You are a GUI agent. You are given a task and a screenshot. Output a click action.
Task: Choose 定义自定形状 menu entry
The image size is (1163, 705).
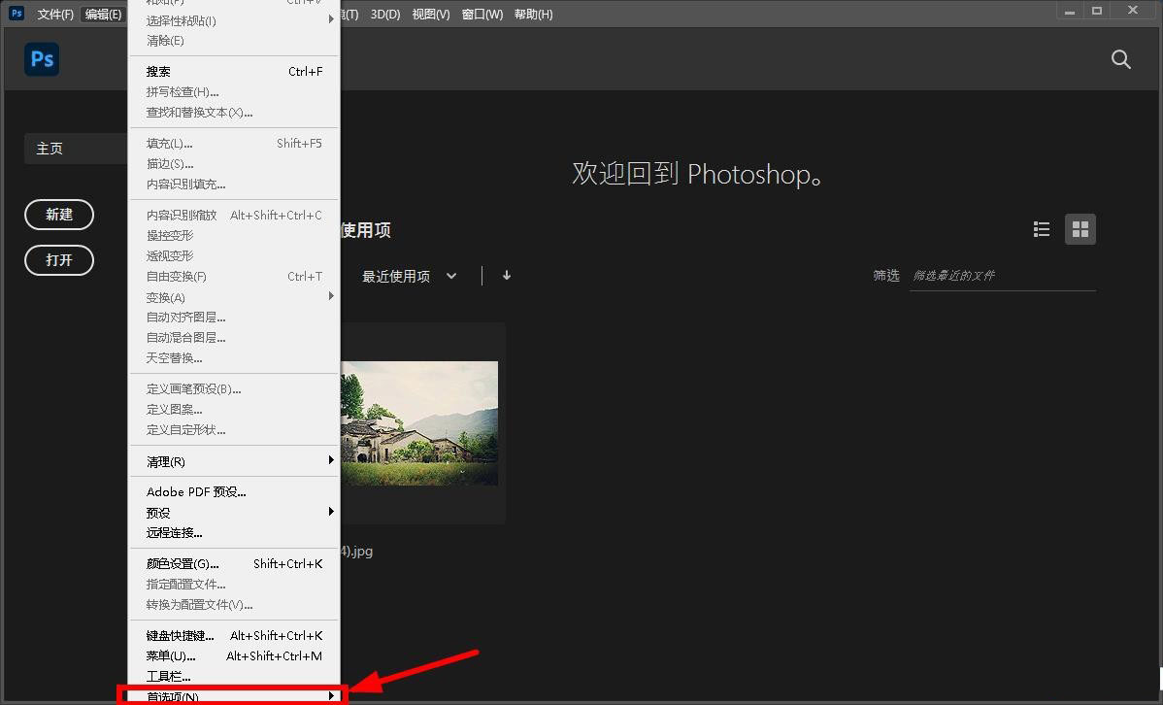[234, 429]
